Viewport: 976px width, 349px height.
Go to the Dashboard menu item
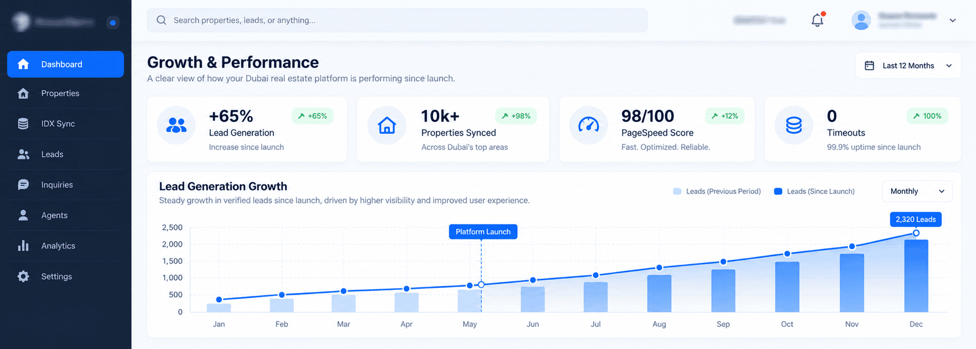pyautogui.click(x=65, y=64)
